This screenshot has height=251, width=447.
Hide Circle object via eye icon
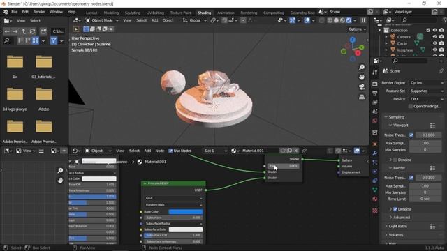click(x=434, y=43)
